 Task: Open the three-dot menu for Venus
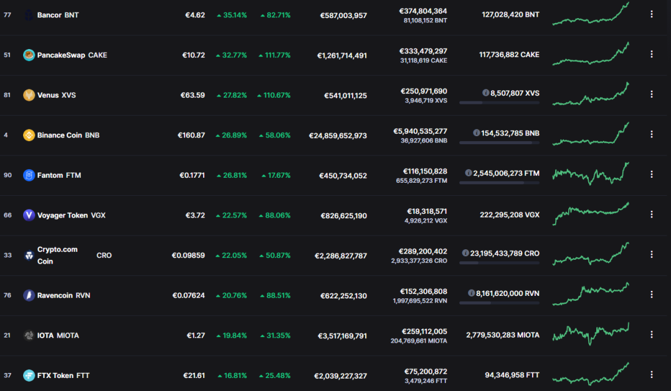[651, 94]
